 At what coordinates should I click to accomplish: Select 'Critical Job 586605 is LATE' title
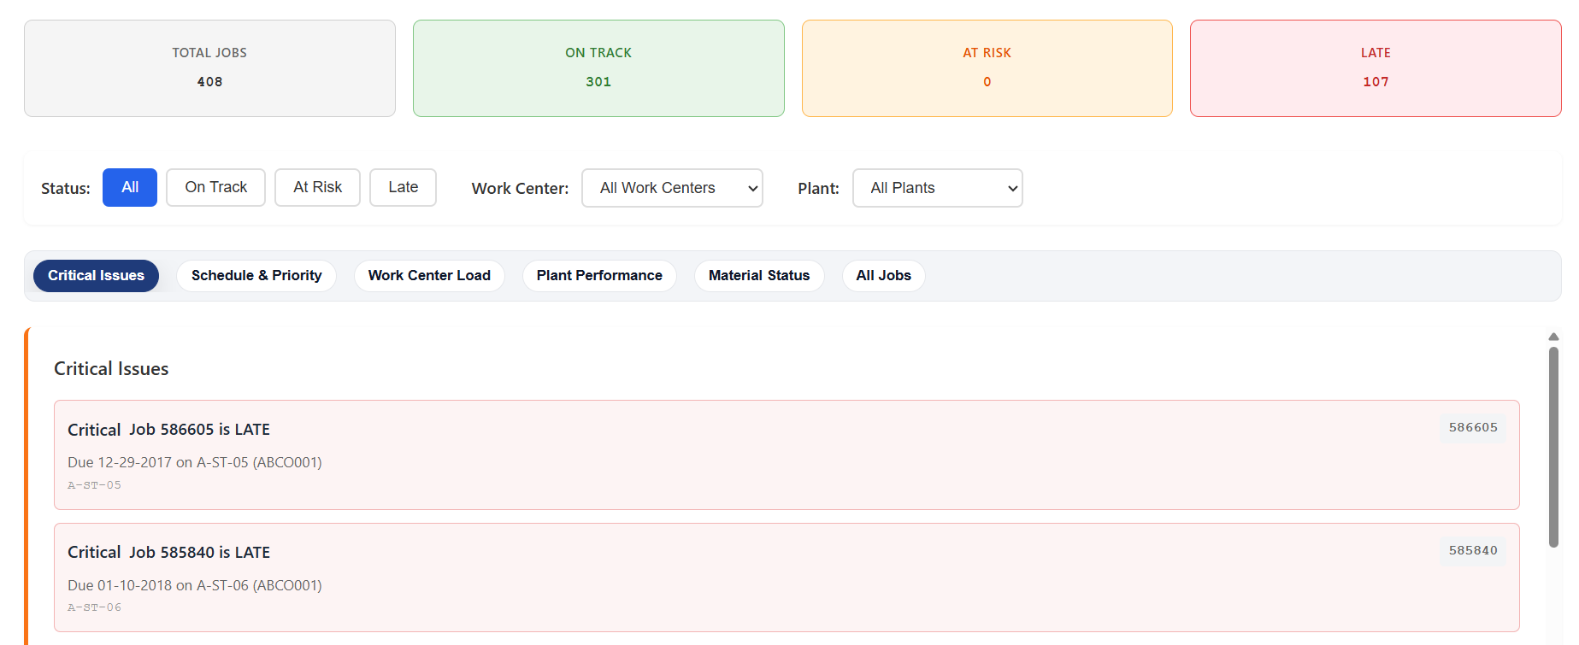[168, 430]
